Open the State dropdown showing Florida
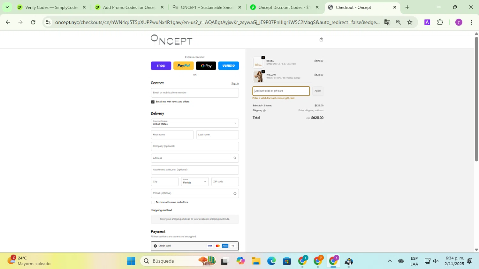The image size is (479, 269). click(x=195, y=182)
